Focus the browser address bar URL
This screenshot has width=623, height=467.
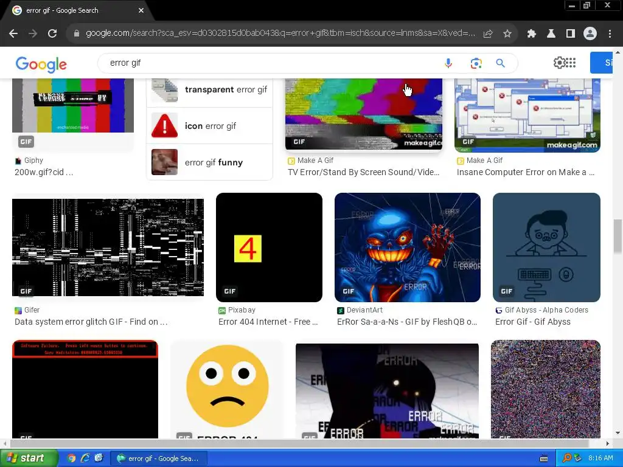[x=280, y=33]
